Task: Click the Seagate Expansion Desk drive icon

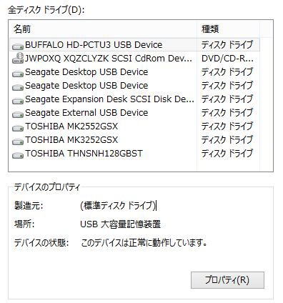Action: point(18,101)
